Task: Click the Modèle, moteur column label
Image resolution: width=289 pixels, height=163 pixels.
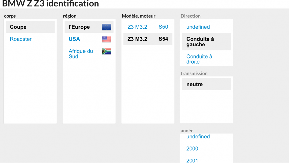Action: point(139,16)
